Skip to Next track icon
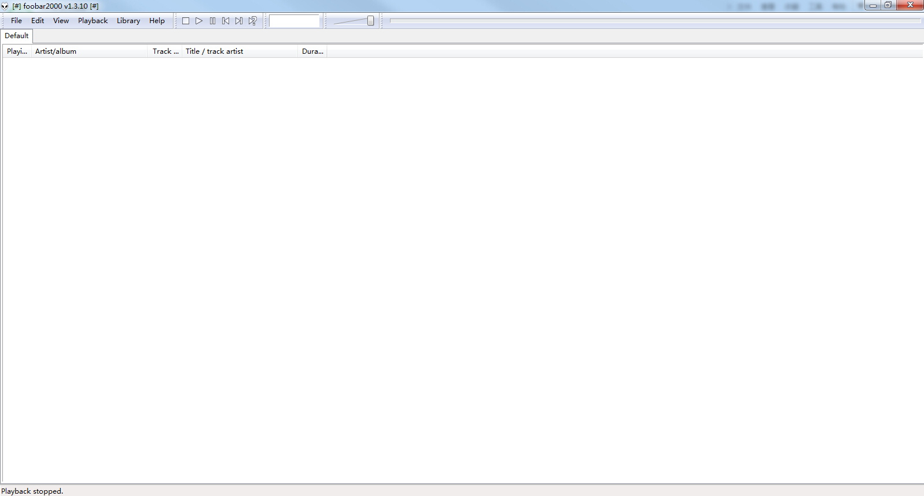This screenshot has width=924, height=496. 239,21
